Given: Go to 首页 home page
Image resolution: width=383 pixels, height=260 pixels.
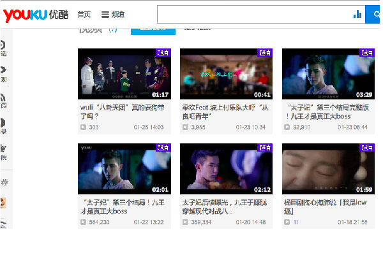Looking at the screenshot, I should click(x=84, y=14).
